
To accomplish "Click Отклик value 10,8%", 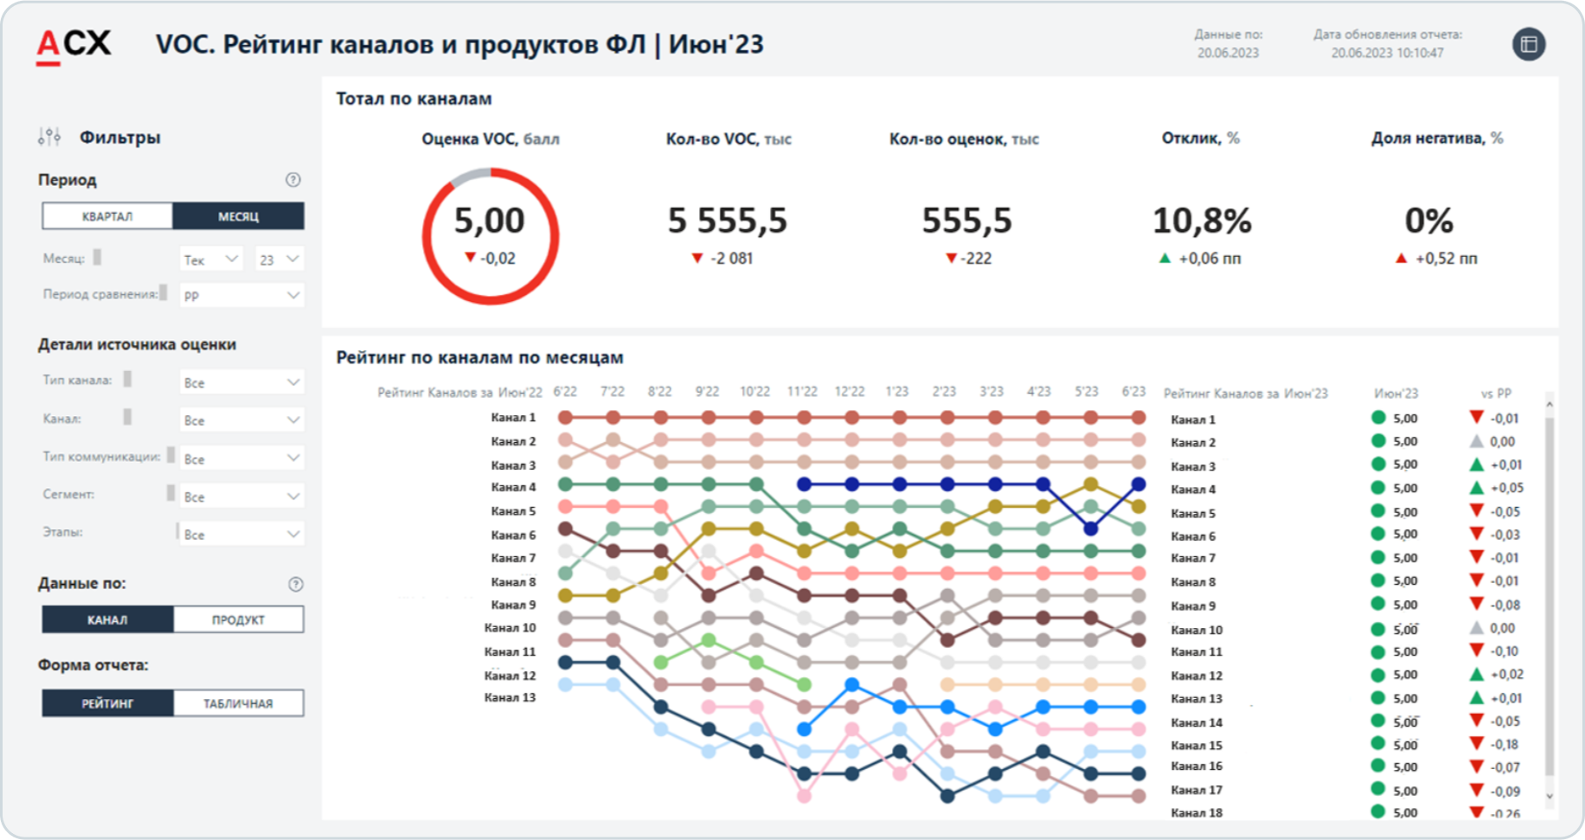I will pyautogui.click(x=1202, y=221).
